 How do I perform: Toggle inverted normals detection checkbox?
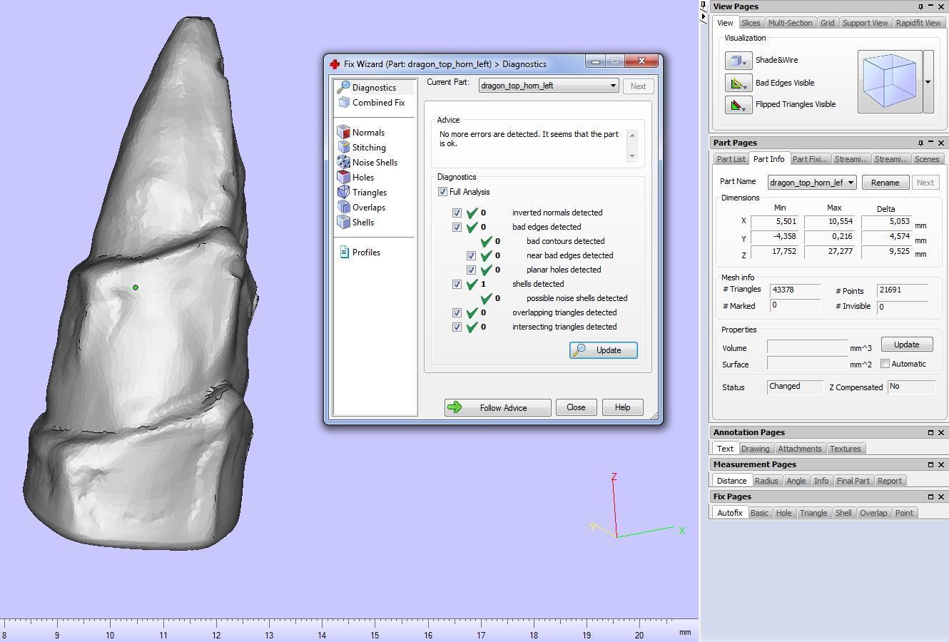click(x=457, y=213)
